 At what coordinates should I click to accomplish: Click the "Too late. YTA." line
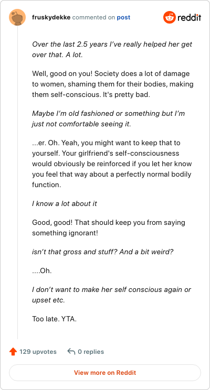tap(54, 319)
